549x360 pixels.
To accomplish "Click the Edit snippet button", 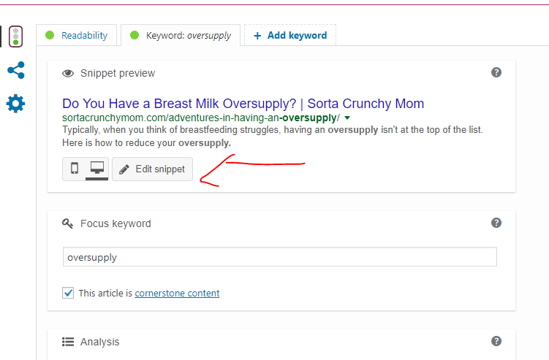I will (152, 169).
